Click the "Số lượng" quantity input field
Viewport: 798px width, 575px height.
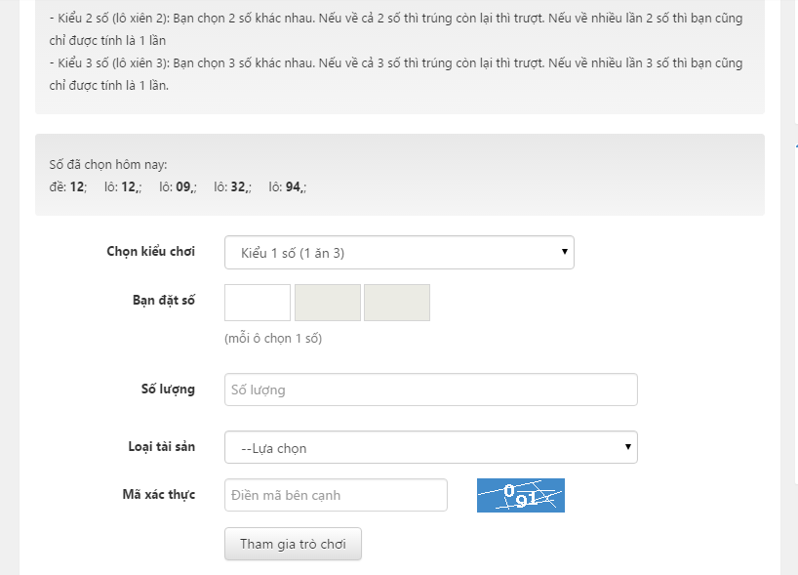[x=430, y=390]
